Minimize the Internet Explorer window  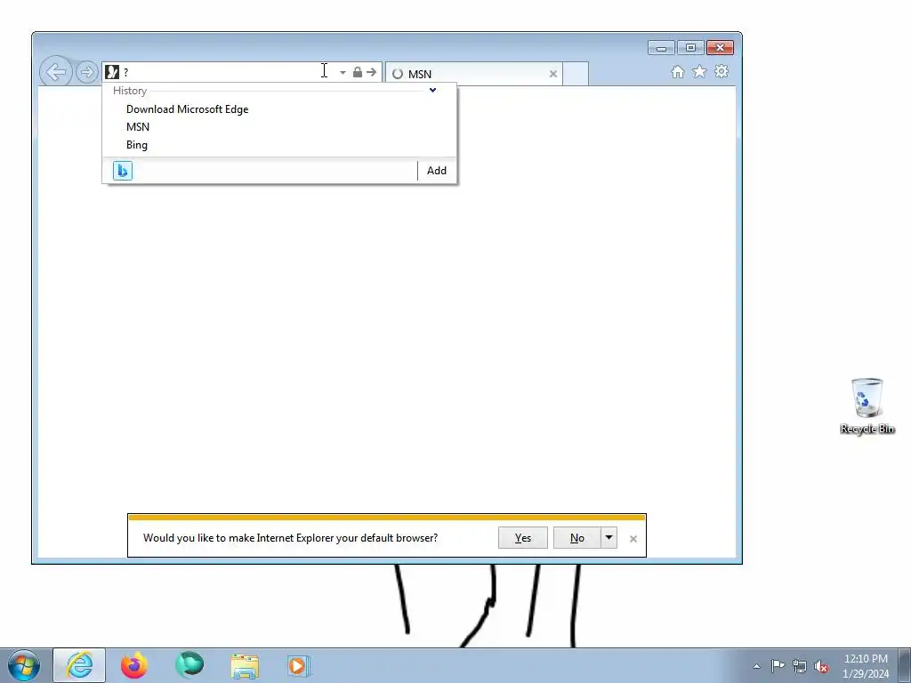tap(661, 48)
